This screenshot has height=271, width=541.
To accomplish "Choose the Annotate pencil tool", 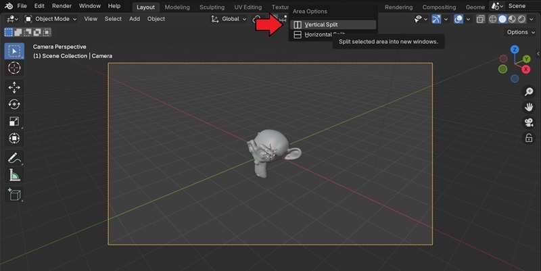I will pyautogui.click(x=14, y=158).
